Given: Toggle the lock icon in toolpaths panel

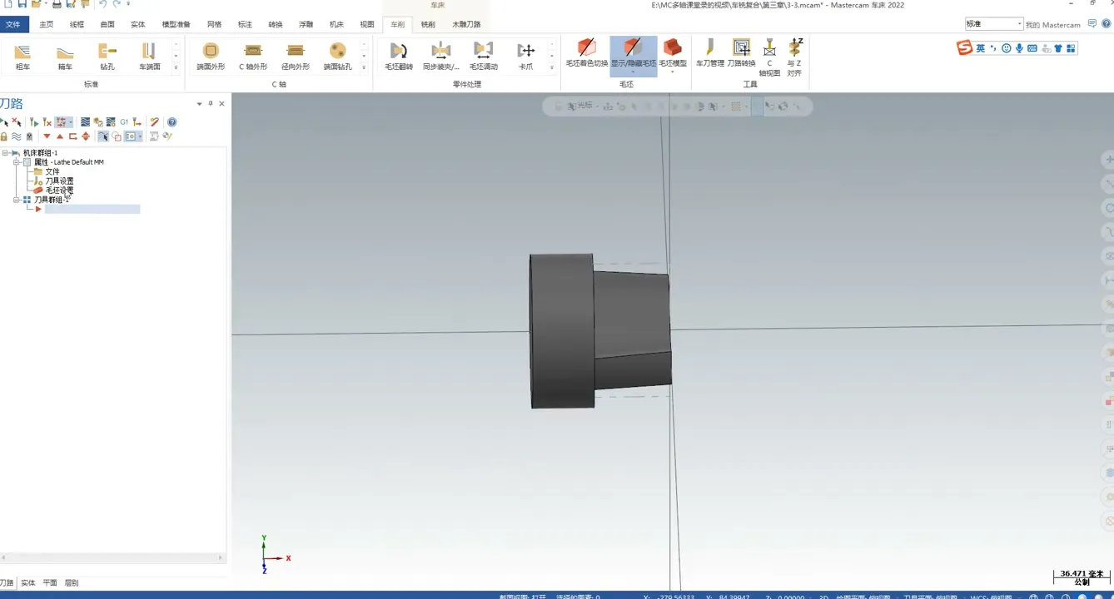Looking at the screenshot, I should click(4, 136).
